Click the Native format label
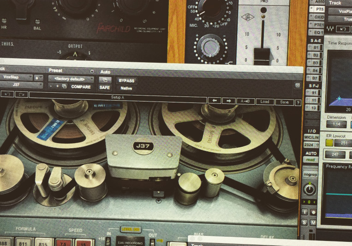Screen dimensions: 352x246 126,88
